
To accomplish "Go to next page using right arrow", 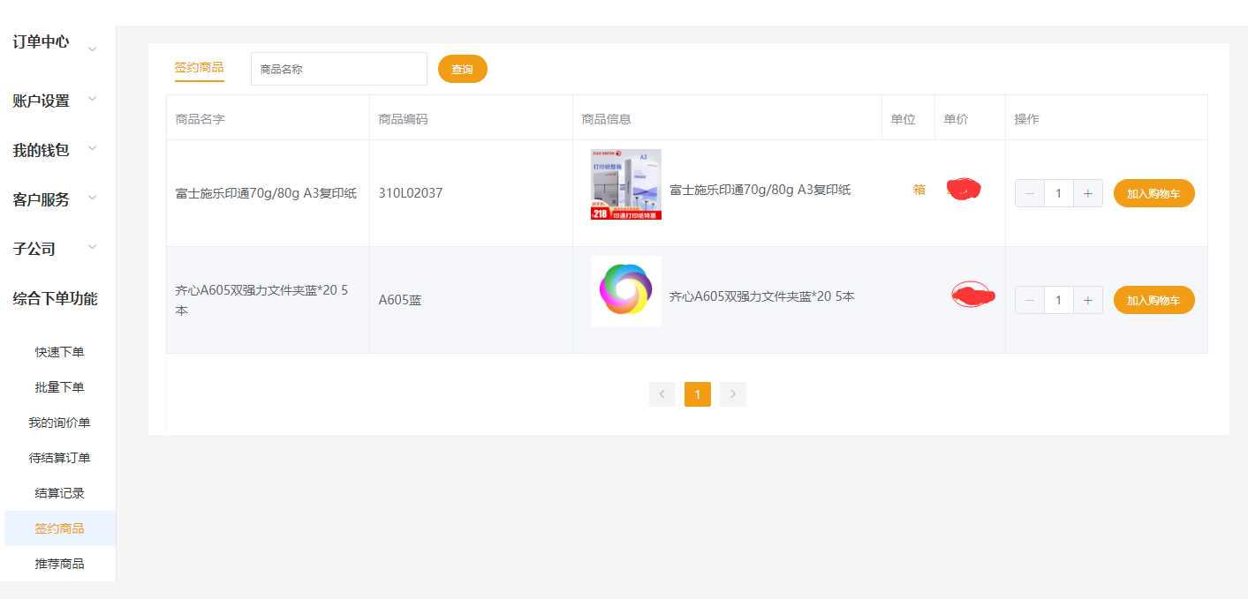I will click(732, 394).
